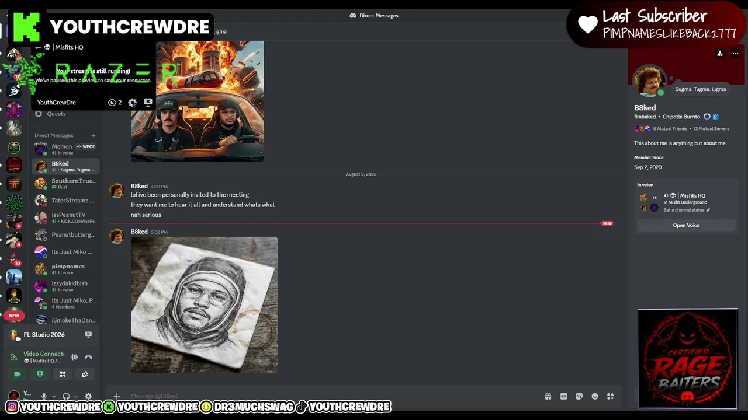Open direct message with Peanutbutterg...
The image size is (748, 420).
pyautogui.click(x=65, y=235)
